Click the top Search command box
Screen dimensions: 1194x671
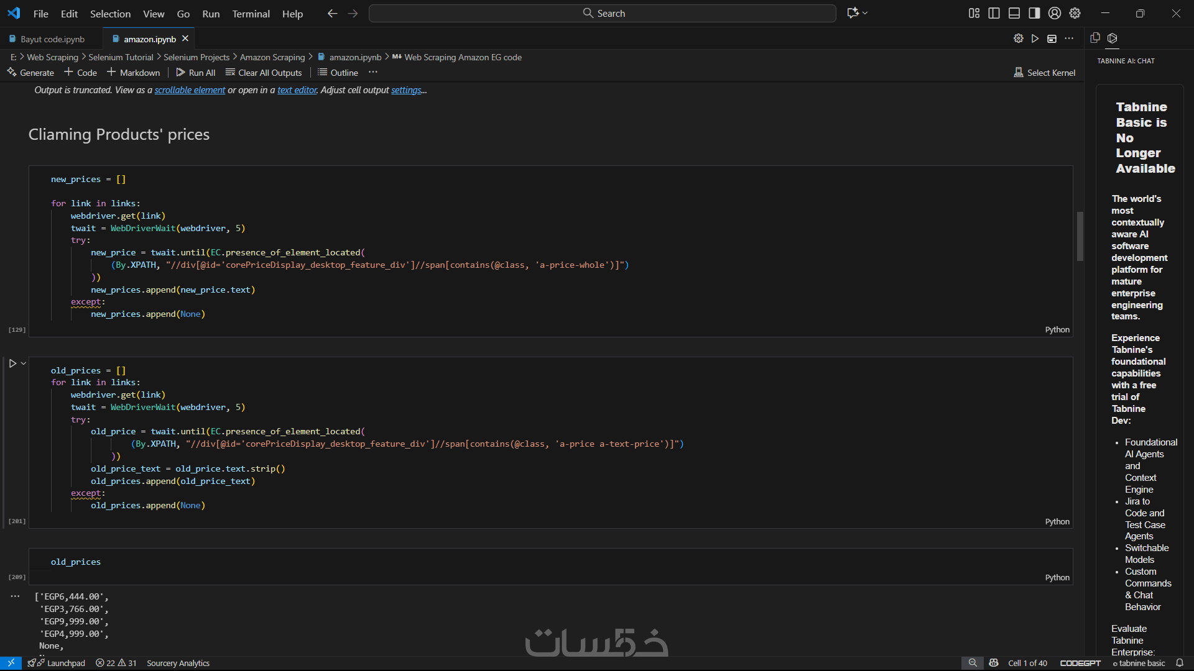click(x=602, y=13)
